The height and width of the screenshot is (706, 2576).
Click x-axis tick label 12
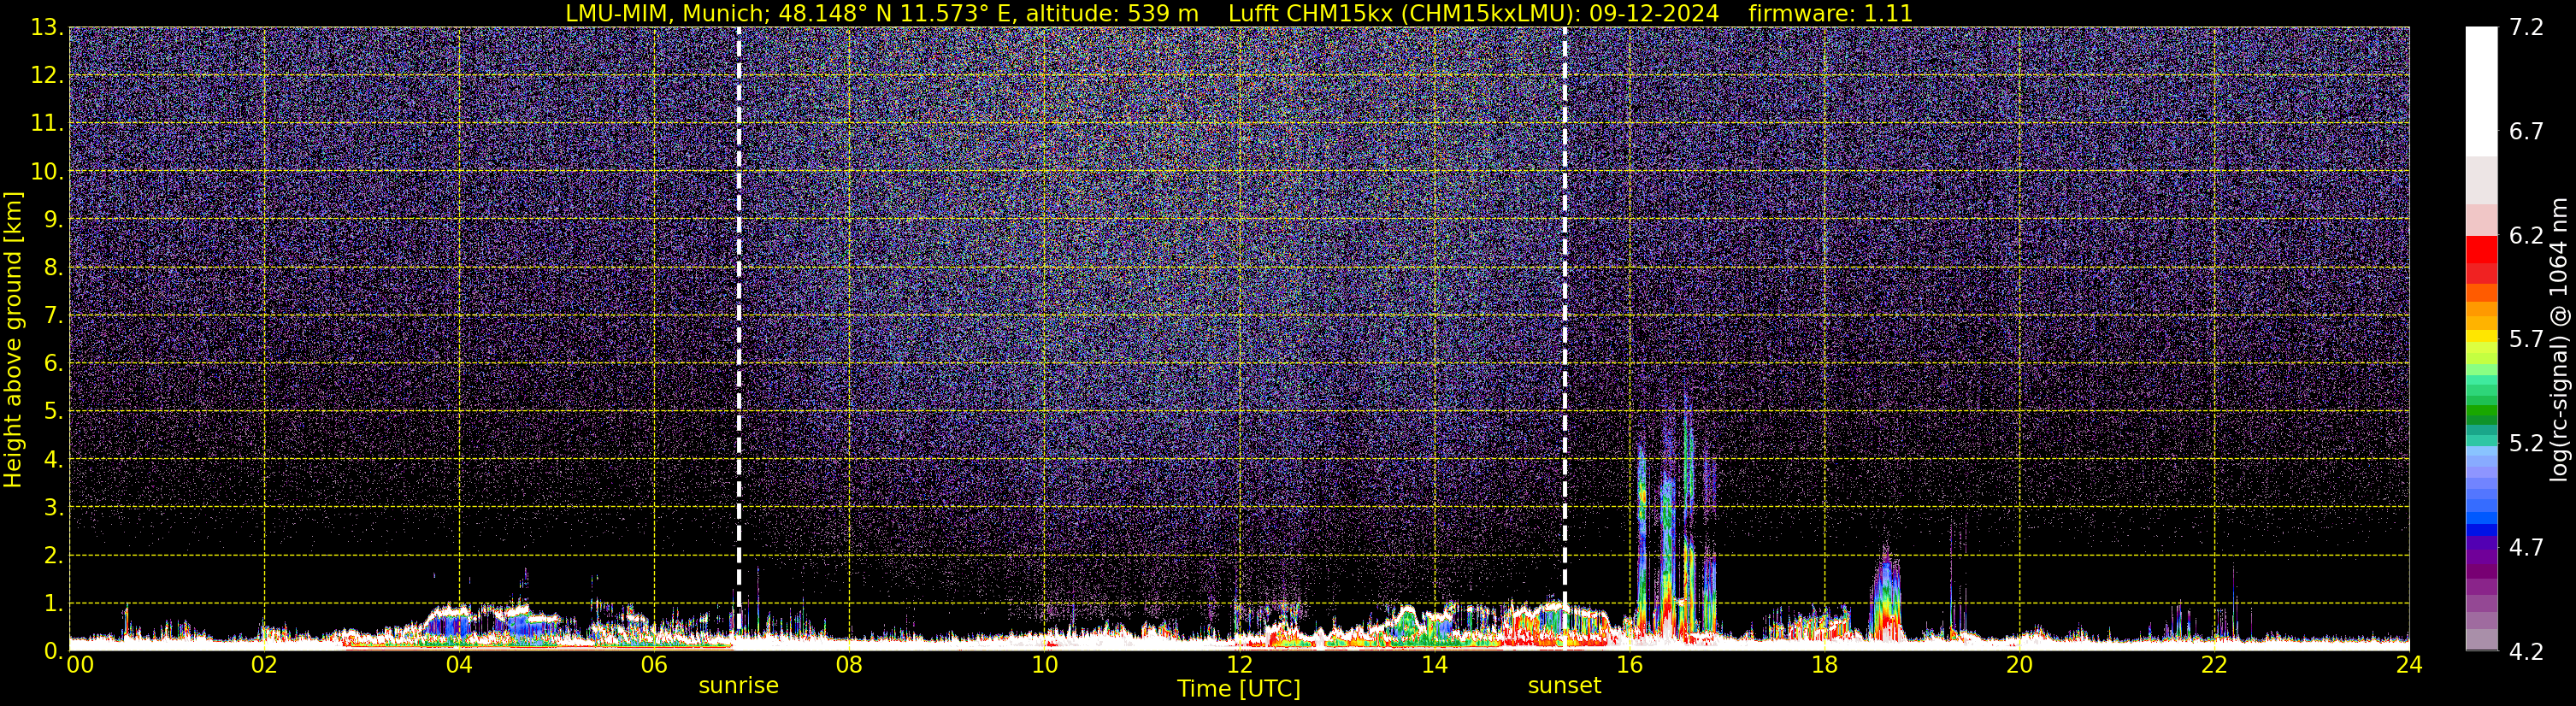click(1239, 665)
